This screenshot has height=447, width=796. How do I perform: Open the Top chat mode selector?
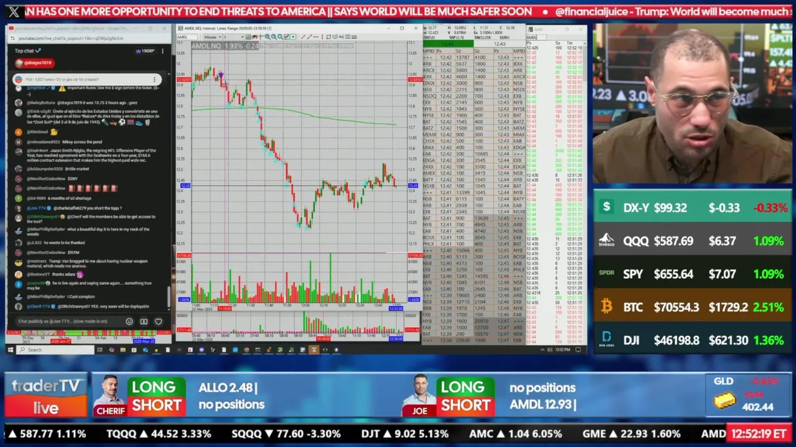28,51
